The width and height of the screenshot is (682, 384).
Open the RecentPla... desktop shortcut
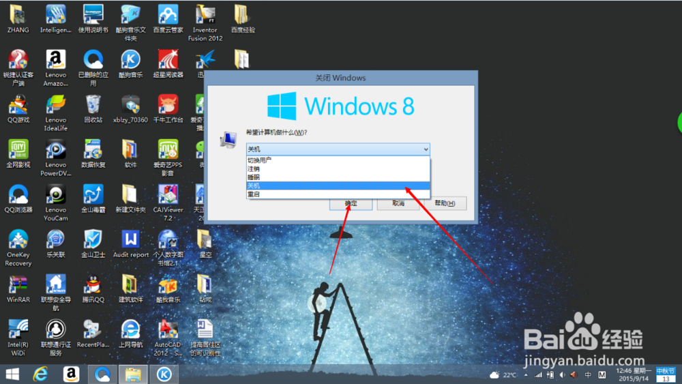pos(93,334)
